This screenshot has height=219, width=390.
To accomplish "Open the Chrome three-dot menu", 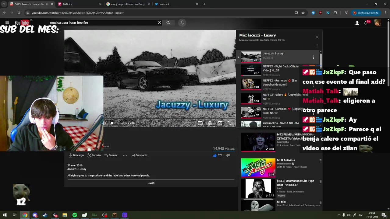I will 385,13.
